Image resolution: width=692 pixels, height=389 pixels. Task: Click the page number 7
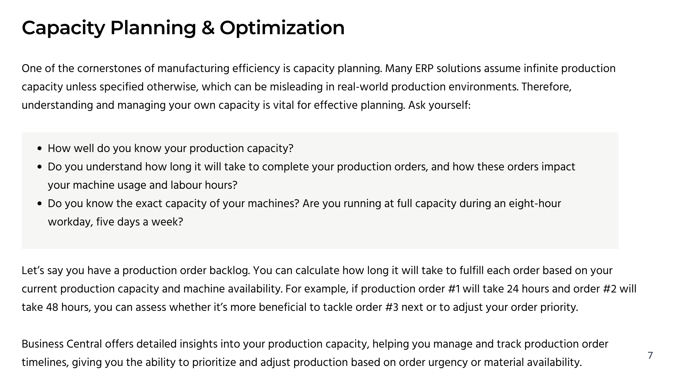pyautogui.click(x=650, y=356)
